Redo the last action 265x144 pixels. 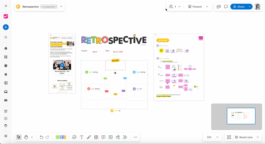click(47, 137)
